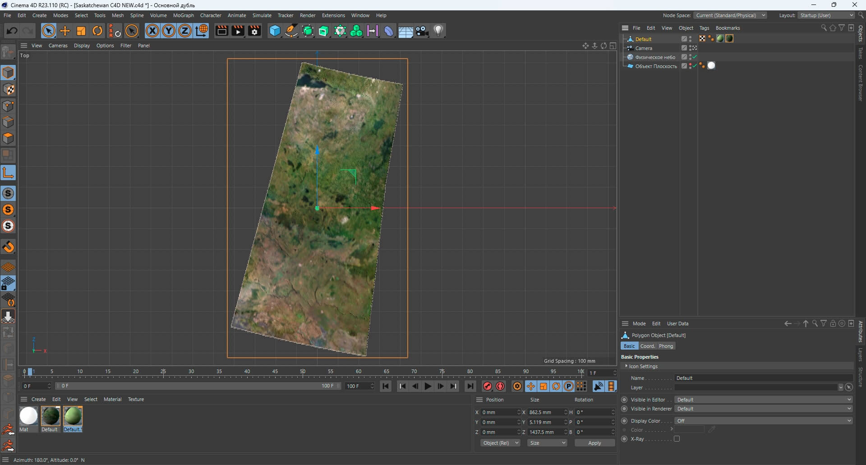The image size is (866, 465).
Task: Add Floor environment object icon
Action: [405, 31]
